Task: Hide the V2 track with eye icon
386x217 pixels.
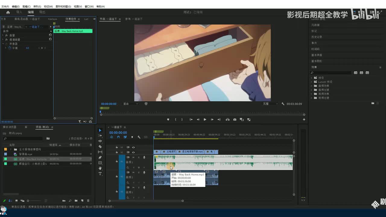Action: (133, 152)
